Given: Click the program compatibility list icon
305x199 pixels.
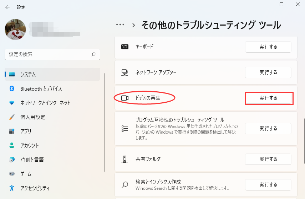Looking at the screenshot, I should pyautogui.click(x=125, y=129).
